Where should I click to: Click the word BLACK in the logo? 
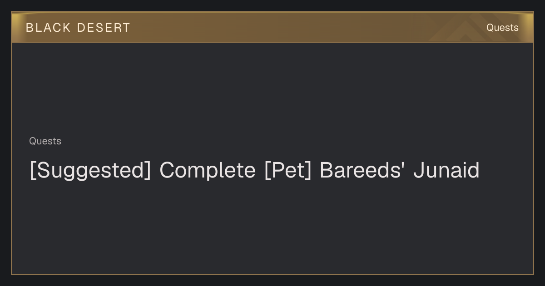point(48,28)
